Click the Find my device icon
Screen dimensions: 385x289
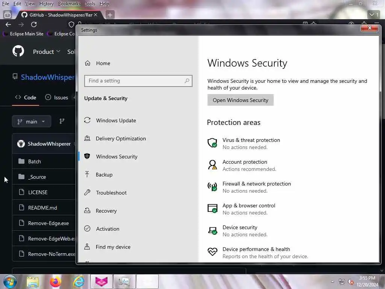(x=87, y=246)
